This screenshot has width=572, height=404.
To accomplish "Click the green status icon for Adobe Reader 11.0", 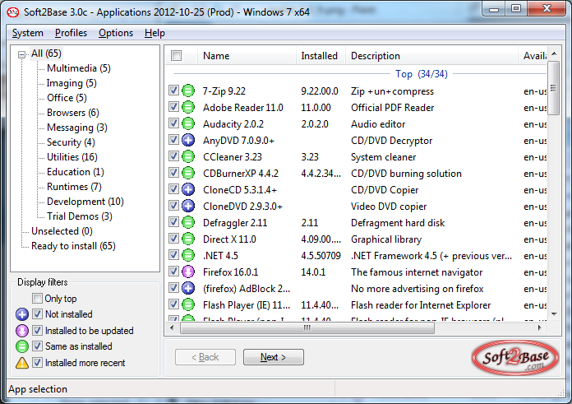I will (x=188, y=107).
